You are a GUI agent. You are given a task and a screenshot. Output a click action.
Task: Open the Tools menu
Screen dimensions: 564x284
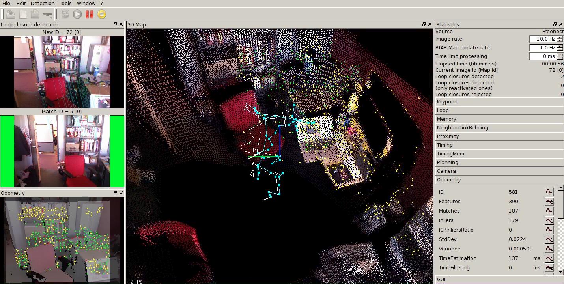(65, 3)
